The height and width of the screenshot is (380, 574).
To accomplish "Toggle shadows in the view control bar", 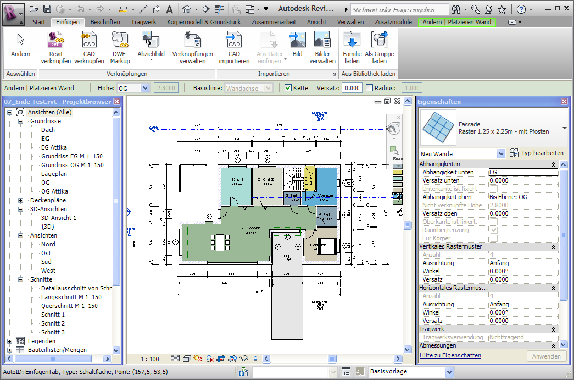I will click(198, 358).
